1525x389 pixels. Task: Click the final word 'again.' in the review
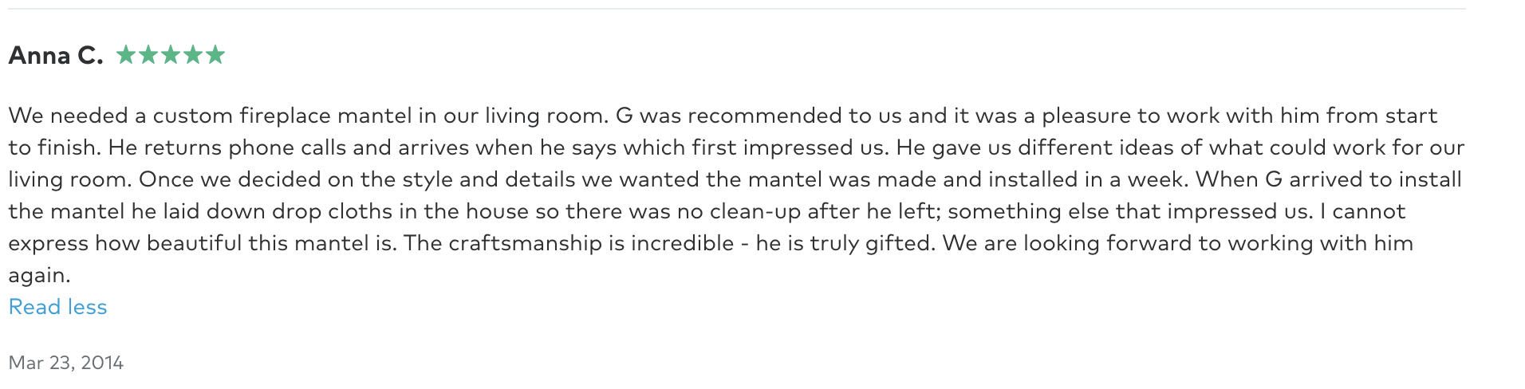(x=40, y=276)
